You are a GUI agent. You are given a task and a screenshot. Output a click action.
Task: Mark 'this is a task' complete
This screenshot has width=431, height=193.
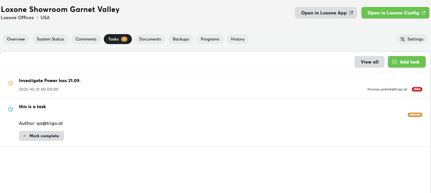pos(41,136)
